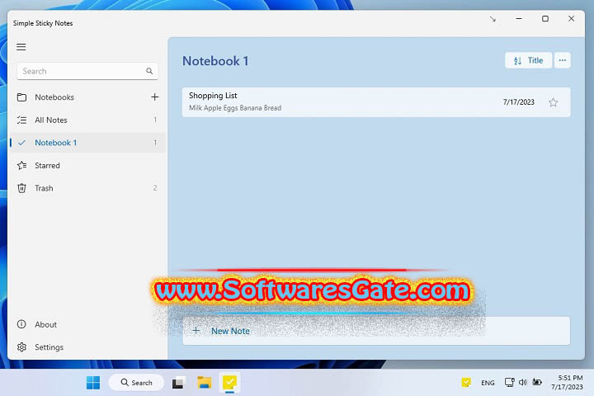Viewport: 594px width, 396px height.
Task: Open the Shopping List note
Action: click(x=376, y=102)
